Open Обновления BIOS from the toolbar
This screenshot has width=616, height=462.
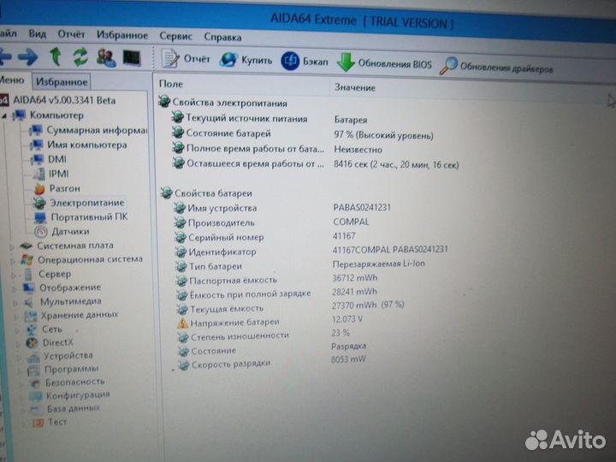[x=384, y=63]
